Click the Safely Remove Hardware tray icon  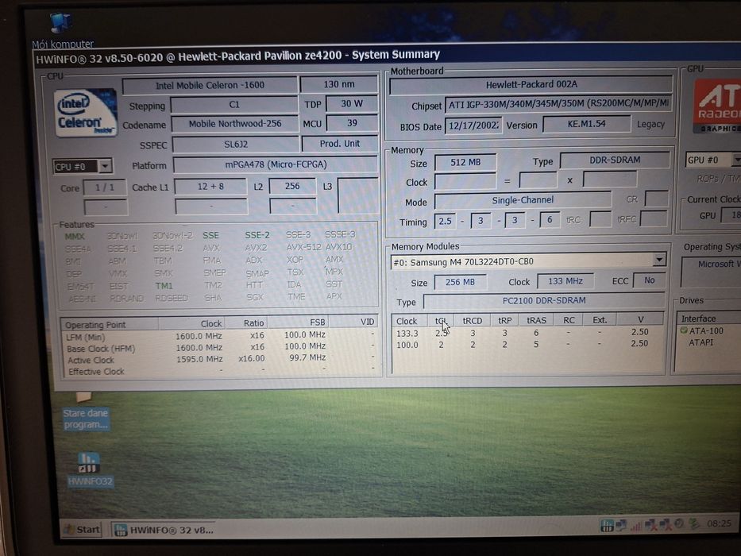click(694, 524)
